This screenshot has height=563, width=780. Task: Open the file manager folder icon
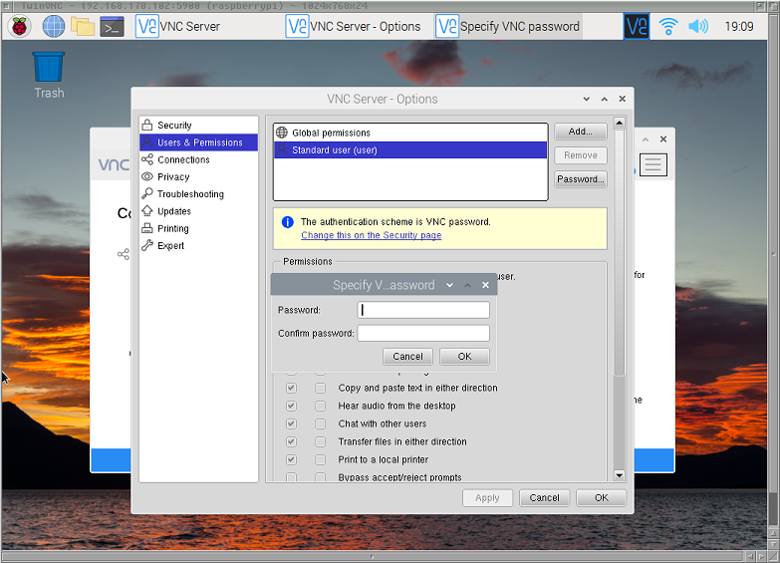point(83,26)
